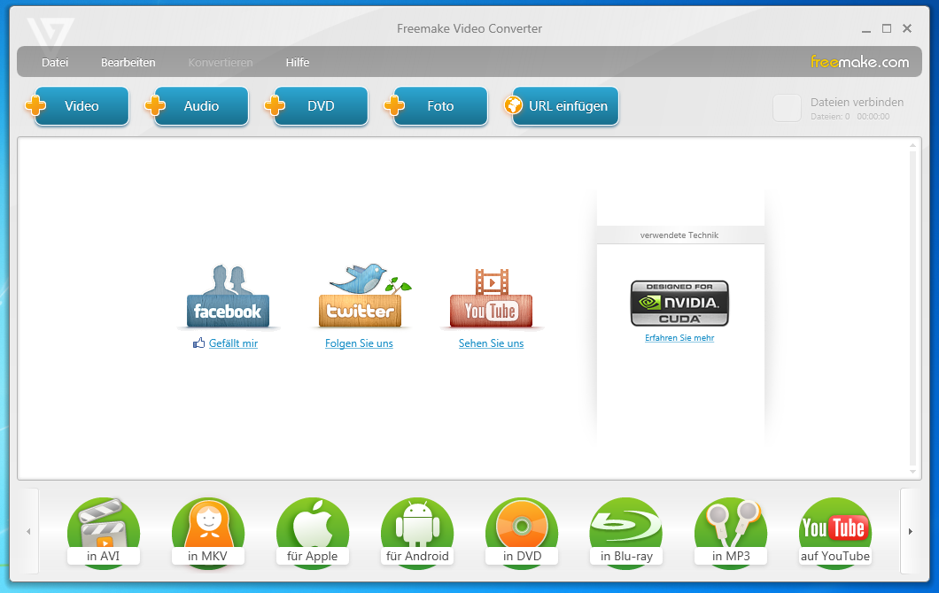Image resolution: width=939 pixels, height=593 pixels.
Task: Click the DVD import button
Action: 317,106
